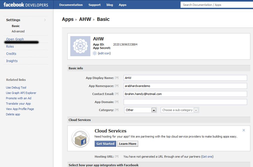
Task: Open help tooltip for Hosting URL
Action: [x=117, y=157]
